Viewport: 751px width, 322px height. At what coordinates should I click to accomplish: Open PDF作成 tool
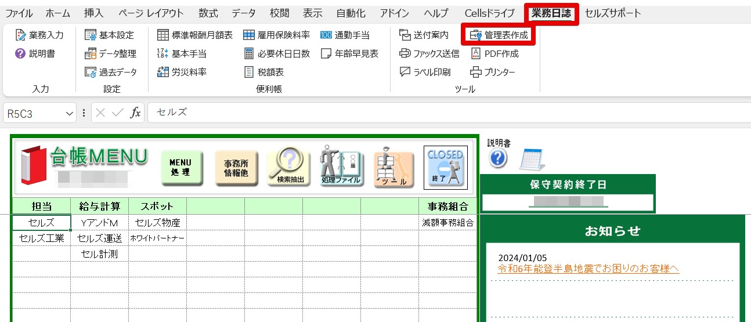[494, 53]
